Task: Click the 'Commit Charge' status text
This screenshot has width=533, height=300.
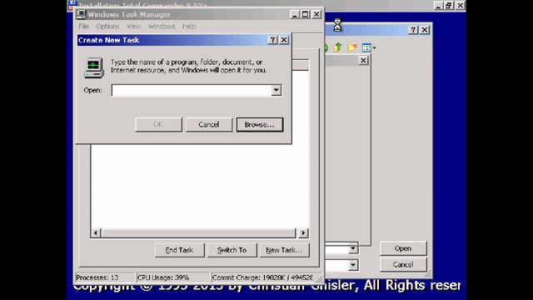Action: [x=262, y=277]
